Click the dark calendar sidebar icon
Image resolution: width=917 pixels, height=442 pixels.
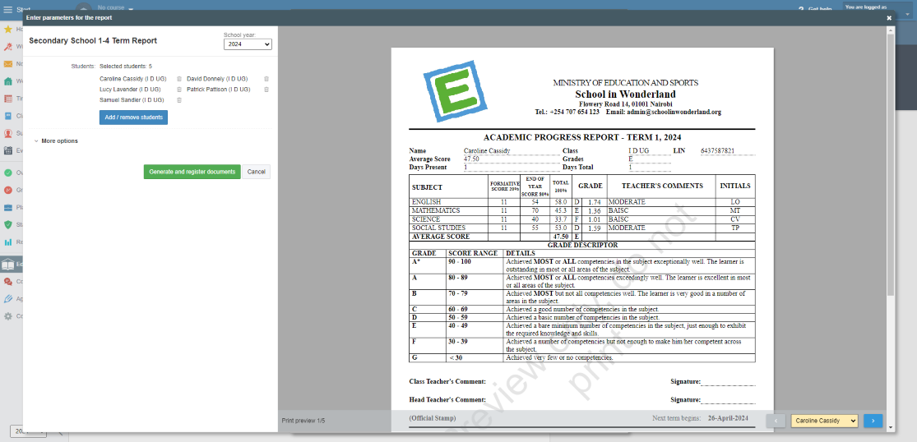[8, 150]
